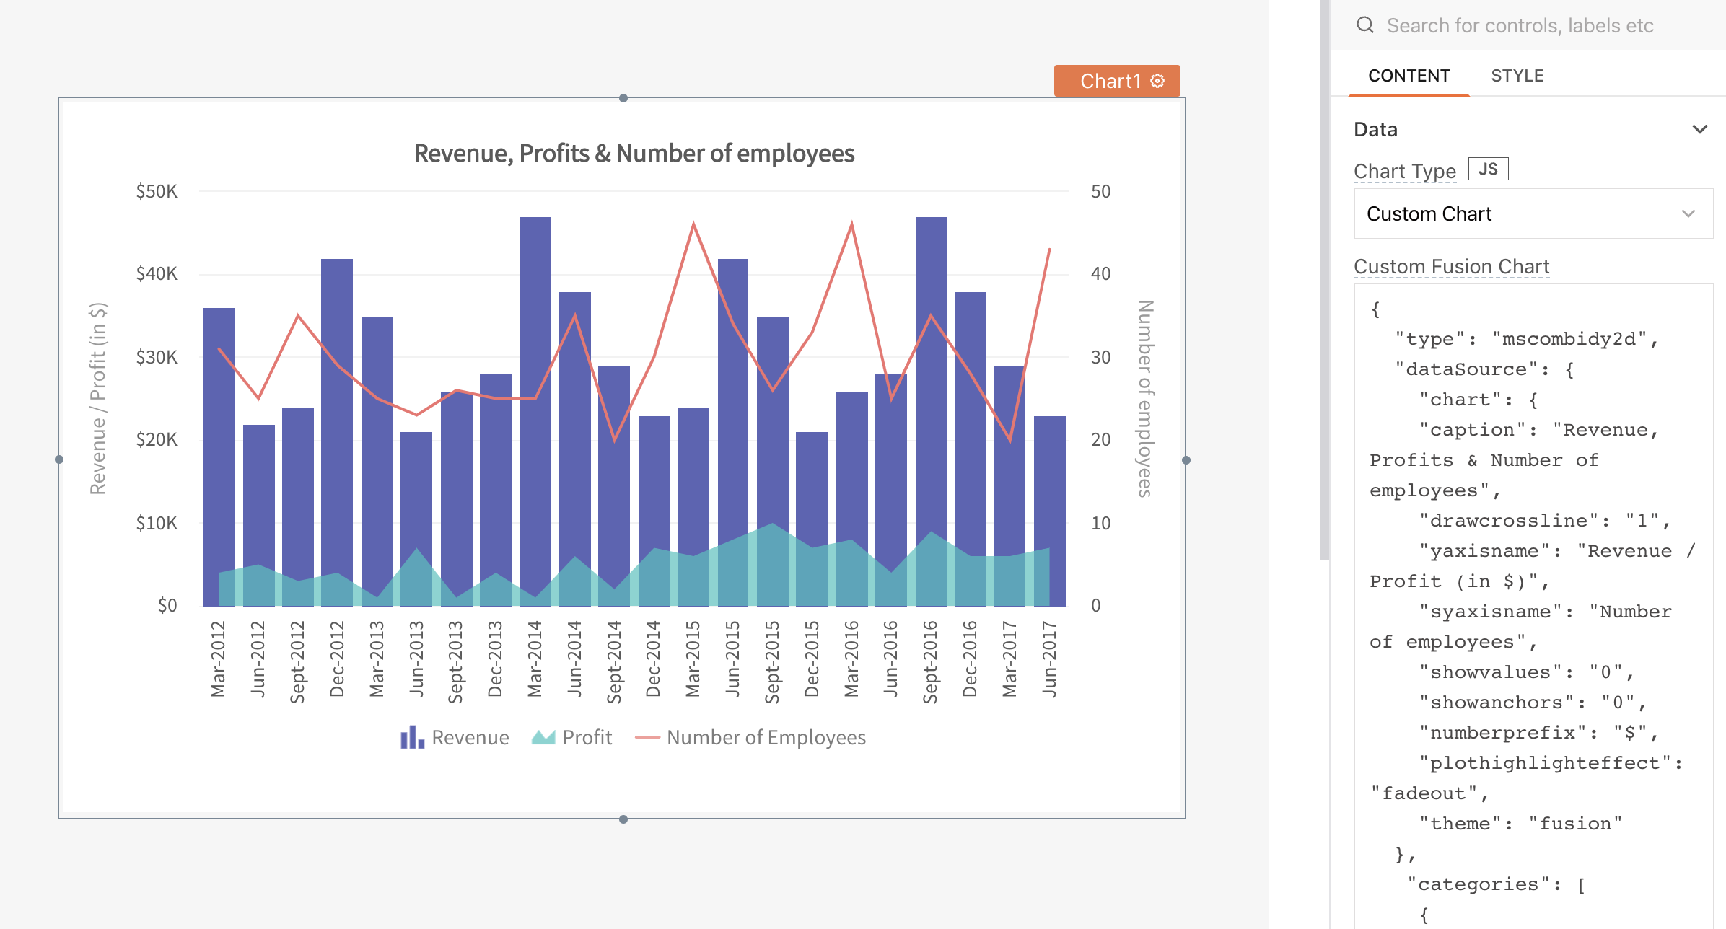
Task: Toggle Number of Employees legend line
Action: [647, 737]
